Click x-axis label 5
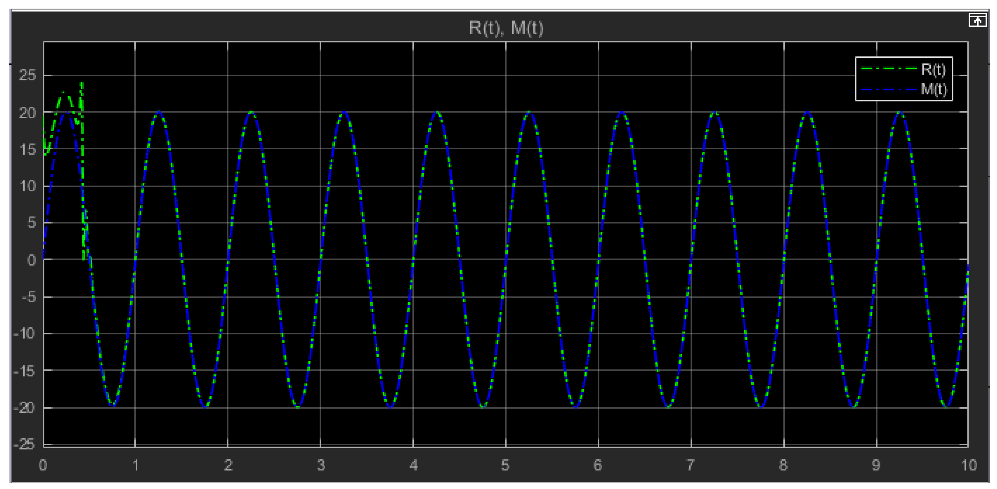The image size is (997, 489). pyautogui.click(x=505, y=465)
